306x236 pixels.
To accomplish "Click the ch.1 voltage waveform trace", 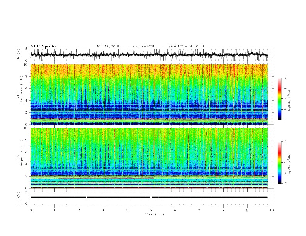I will [x=149, y=55].
